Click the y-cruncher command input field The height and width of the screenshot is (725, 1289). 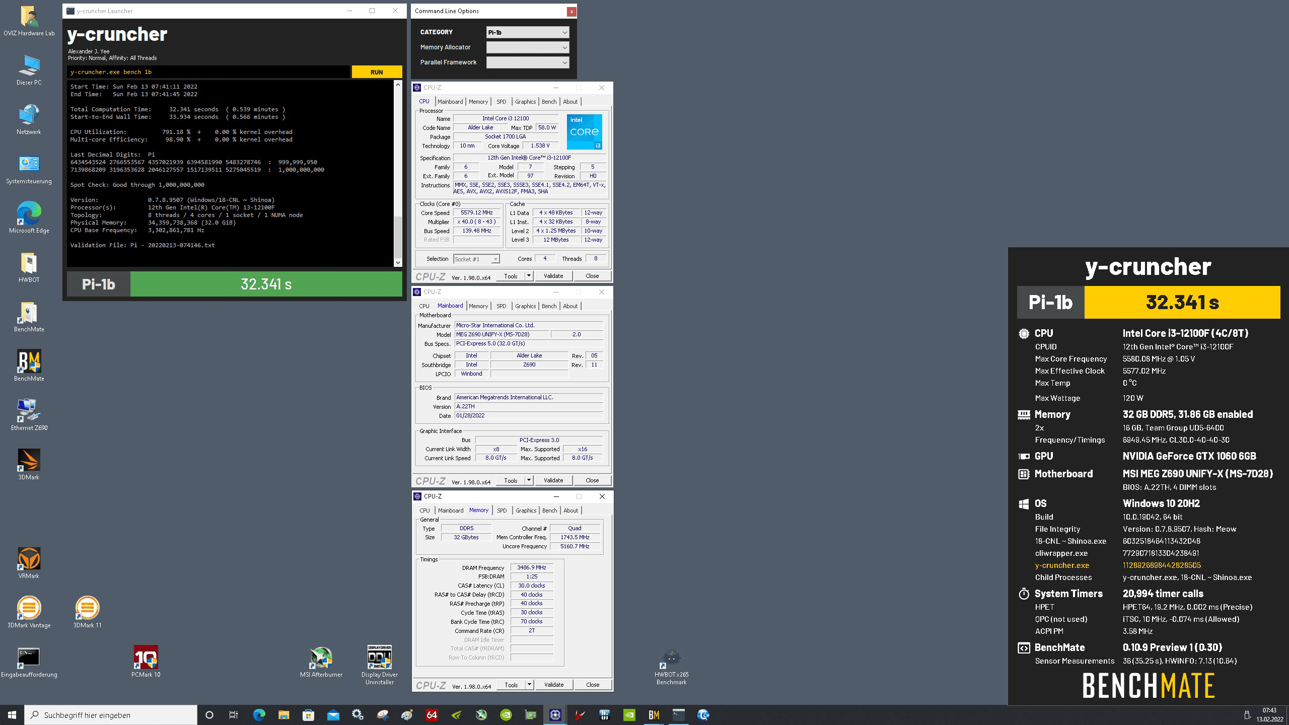[208, 72]
